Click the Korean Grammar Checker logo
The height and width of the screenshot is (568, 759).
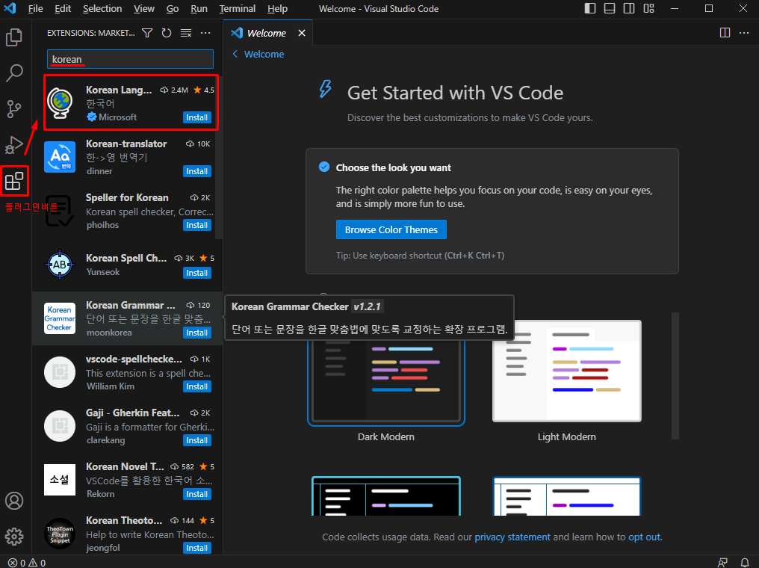[60, 318]
